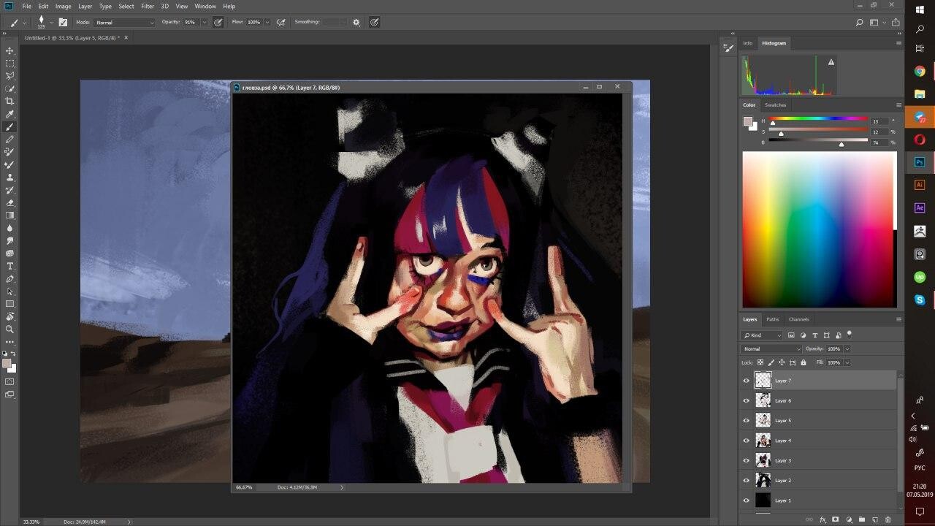935x526 pixels.
Task: Open the Brush Preset picker arrow
Action: tap(51, 23)
